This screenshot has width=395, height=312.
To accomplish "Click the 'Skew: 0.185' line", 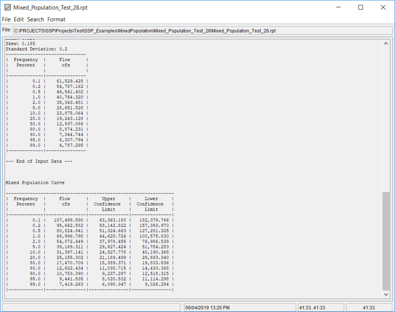I will point(20,43).
